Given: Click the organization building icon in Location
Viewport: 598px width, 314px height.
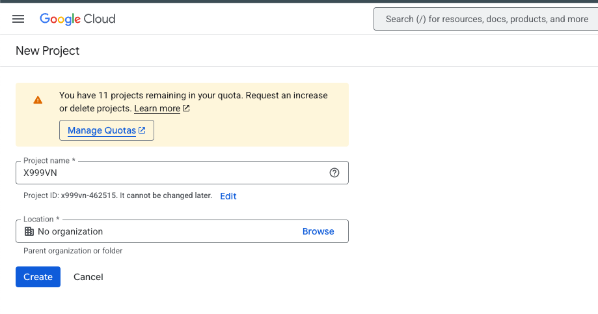Looking at the screenshot, I should (x=29, y=231).
